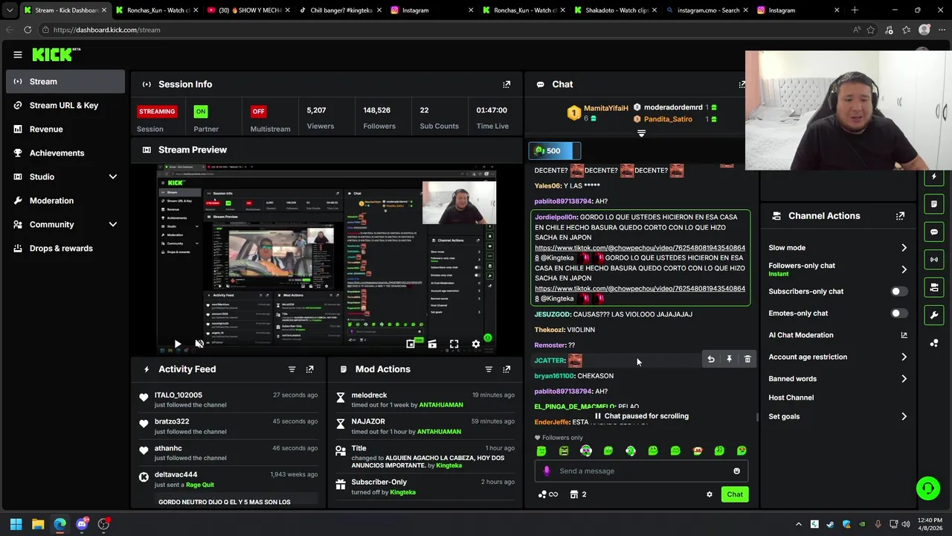Click the green Chat send button
952x536 pixels.
(735, 494)
